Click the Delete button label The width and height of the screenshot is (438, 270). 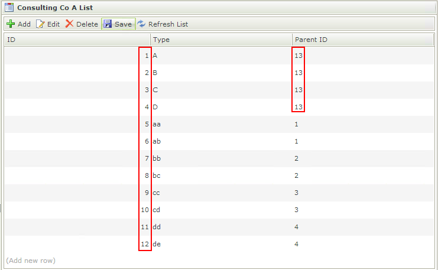(x=87, y=24)
